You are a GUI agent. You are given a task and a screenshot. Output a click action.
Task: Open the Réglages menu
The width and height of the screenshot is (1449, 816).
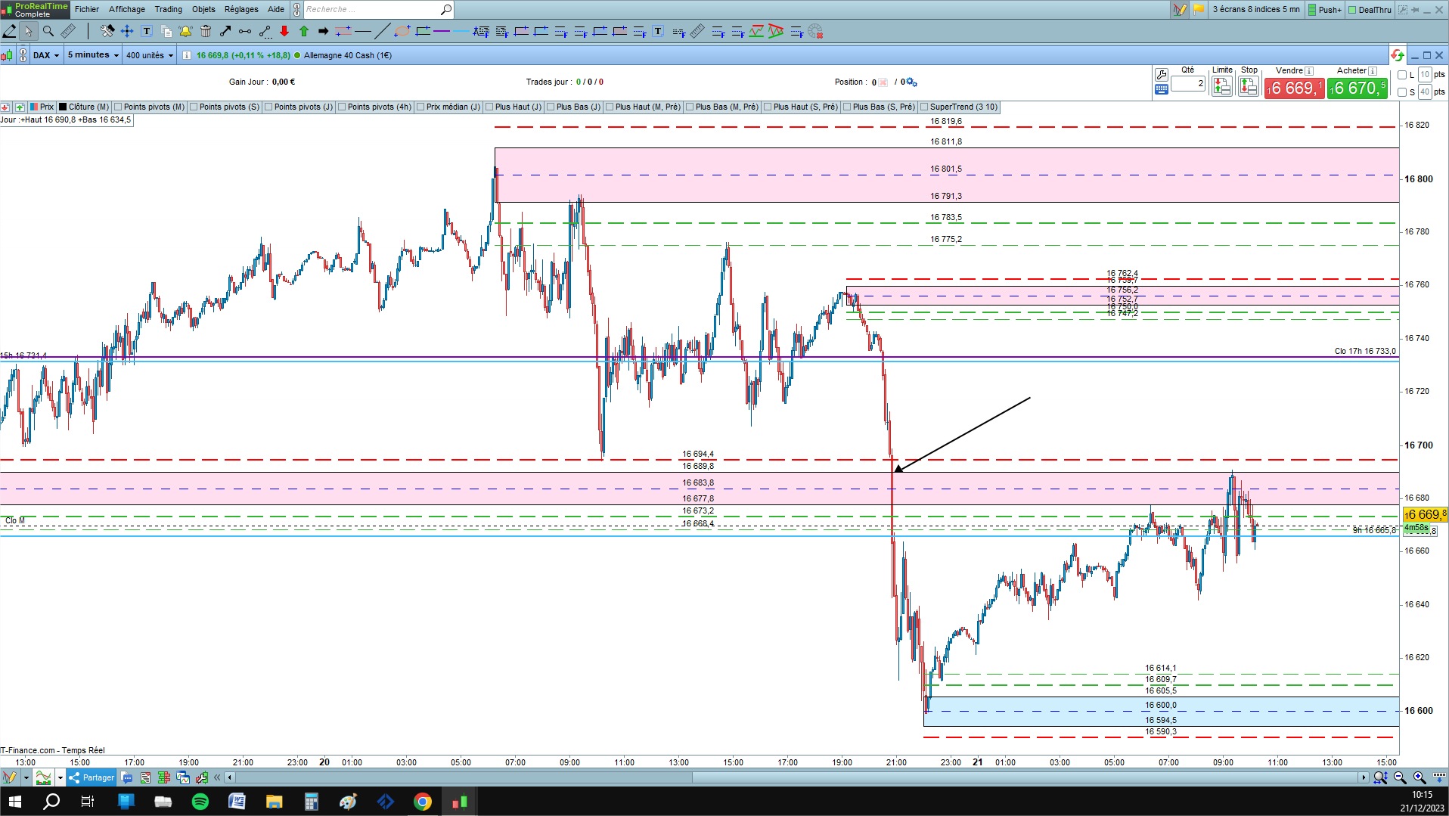241,9
